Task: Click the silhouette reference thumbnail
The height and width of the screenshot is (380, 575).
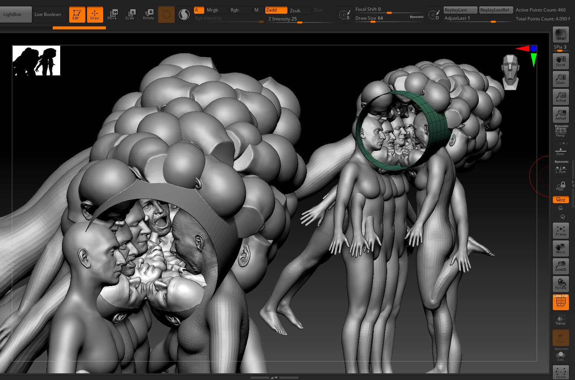Action: [36, 61]
